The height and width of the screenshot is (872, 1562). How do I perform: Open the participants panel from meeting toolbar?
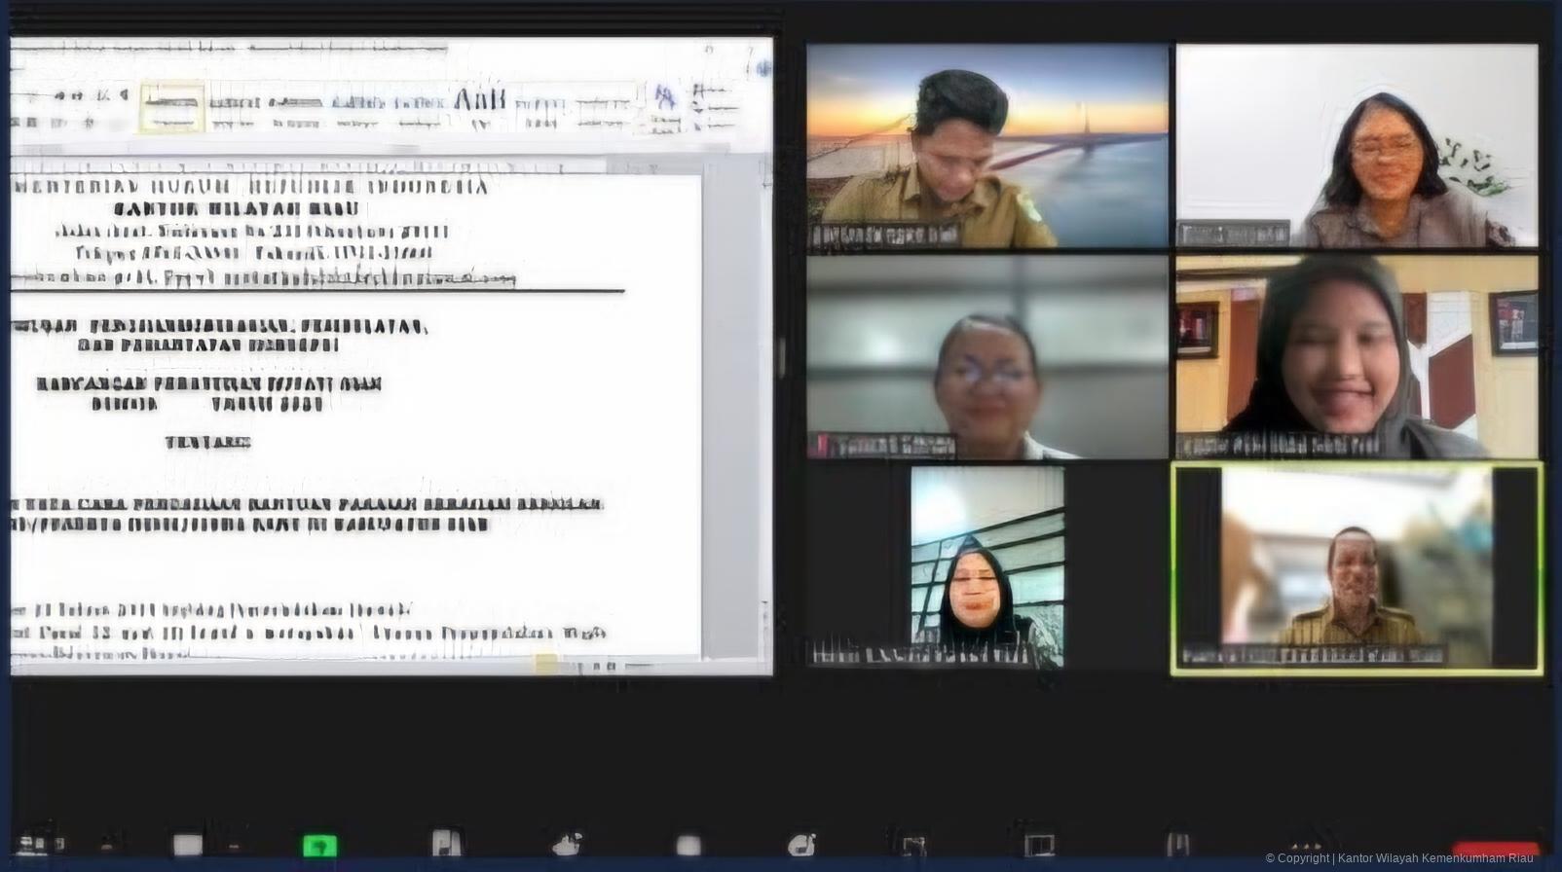tap(445, 843)
